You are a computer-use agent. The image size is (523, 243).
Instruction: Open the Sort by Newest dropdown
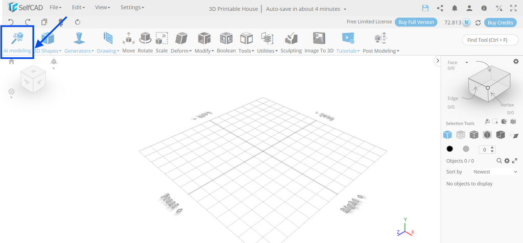point(495,172)
